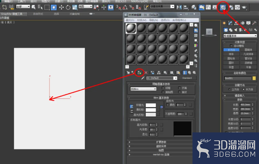The image size is (259, 164).
Task: Expand the 贴图 (Maps) rollout
Action: point(161,150)
